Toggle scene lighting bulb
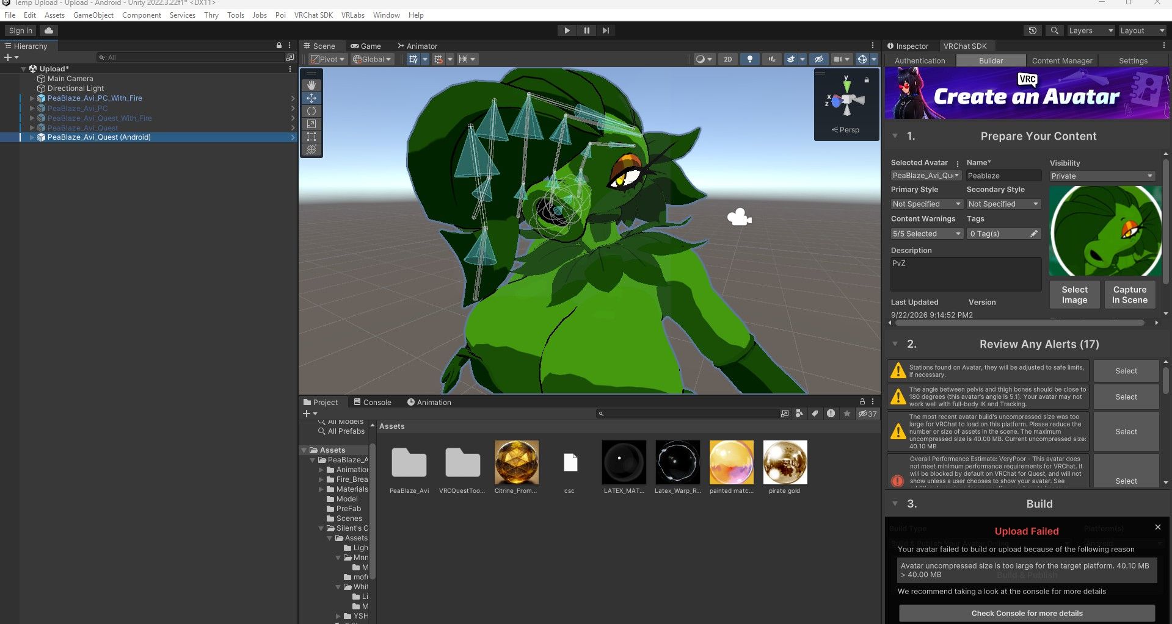The width and height of the screenshot is (1172, 624). [x=750, y=59]
